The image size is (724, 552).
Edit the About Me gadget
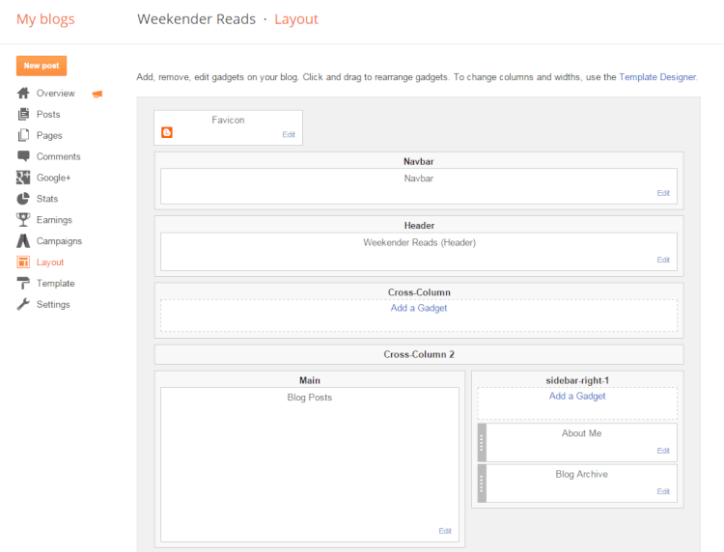(663, 451)
